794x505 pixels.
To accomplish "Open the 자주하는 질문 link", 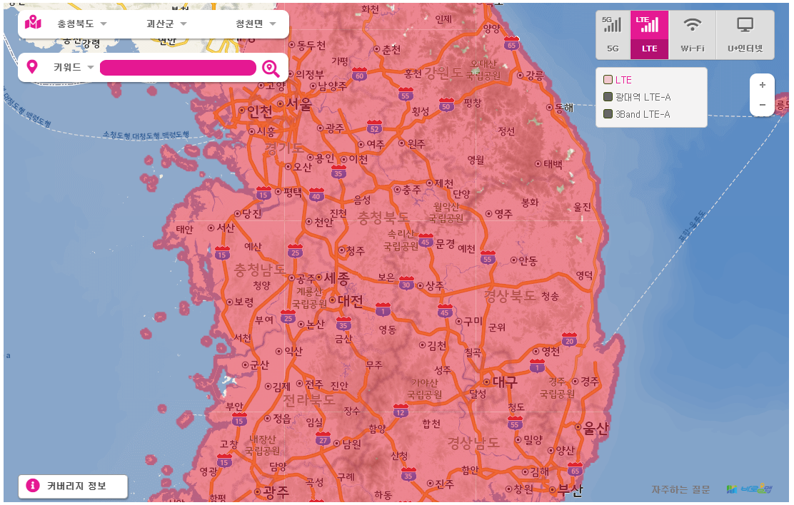I will (680, 489).
